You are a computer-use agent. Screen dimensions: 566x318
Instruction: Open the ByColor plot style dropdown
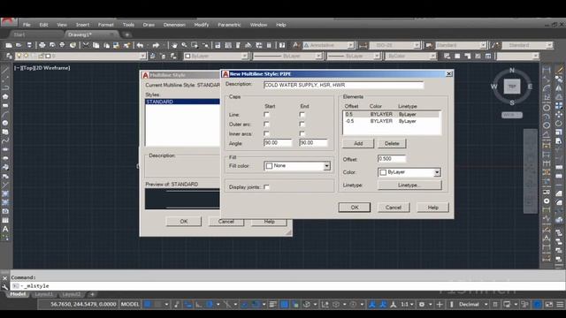click(432, 56)
